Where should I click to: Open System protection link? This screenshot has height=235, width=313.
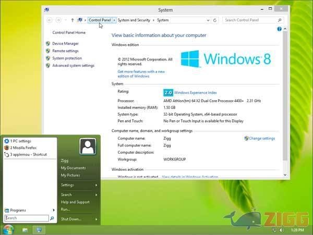click(x=67, y=58)
